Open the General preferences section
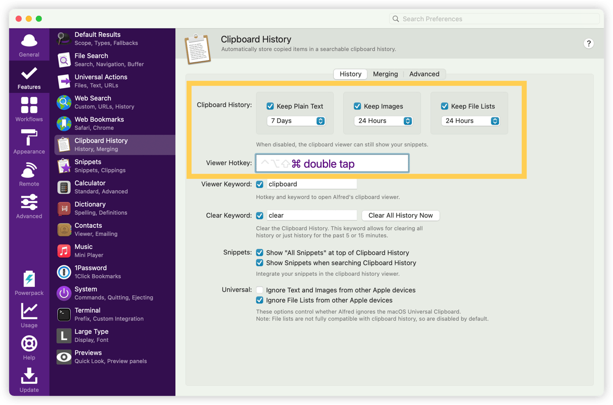 (x=29, y=45)
